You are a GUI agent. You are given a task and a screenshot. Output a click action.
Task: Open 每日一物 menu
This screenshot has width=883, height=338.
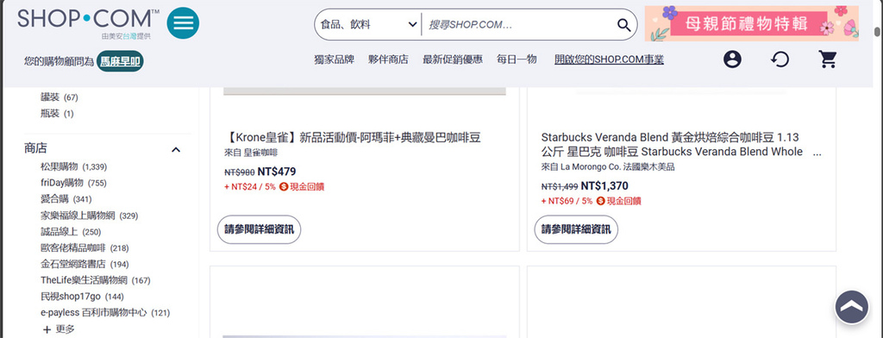point(517,59)
